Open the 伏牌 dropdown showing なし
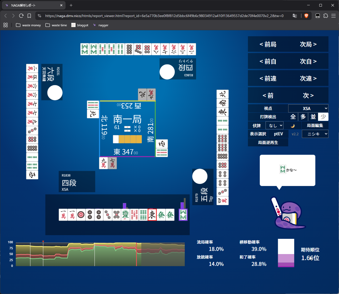339x294 pixels. pyautogui.click(x=275, y=125)
